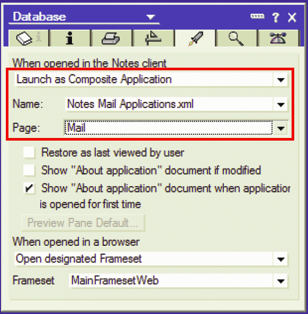Open the Full Text tab magnifier icon

[x=236, y=38]
